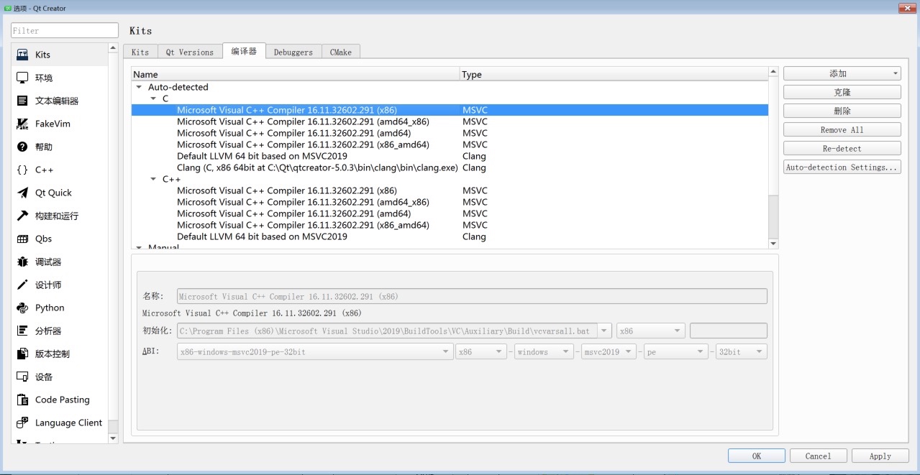Click the Re-detect button
920x475 pixels.
[x=842, y=148]
